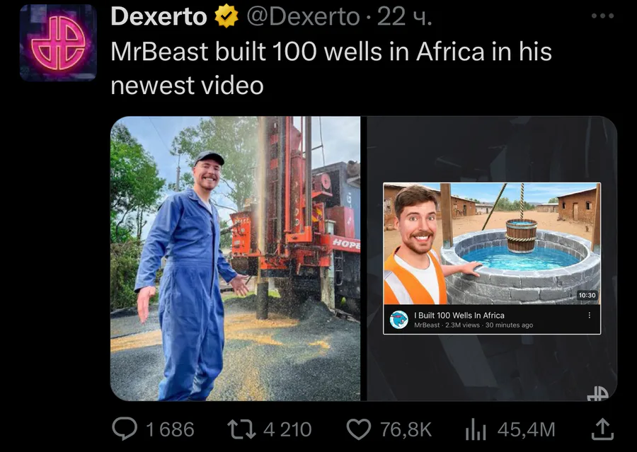Click the @Dexerto handle
This screenshot has width=637, height=452.
[304, 17]
